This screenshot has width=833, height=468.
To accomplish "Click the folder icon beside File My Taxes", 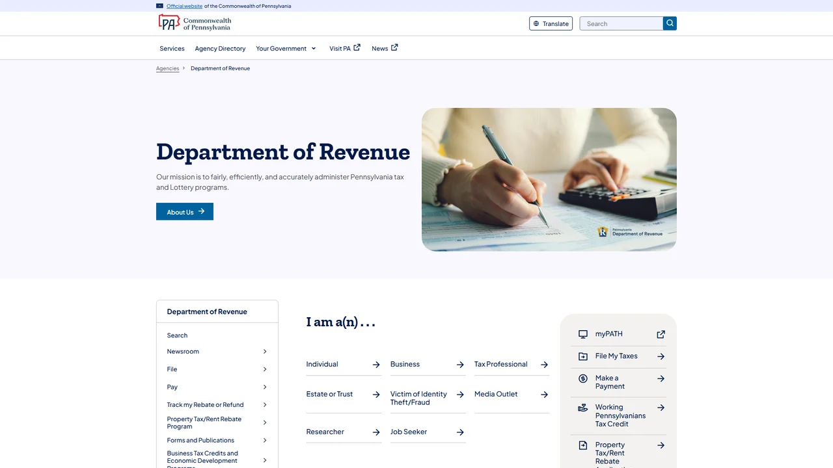I will tap(583, 356).
